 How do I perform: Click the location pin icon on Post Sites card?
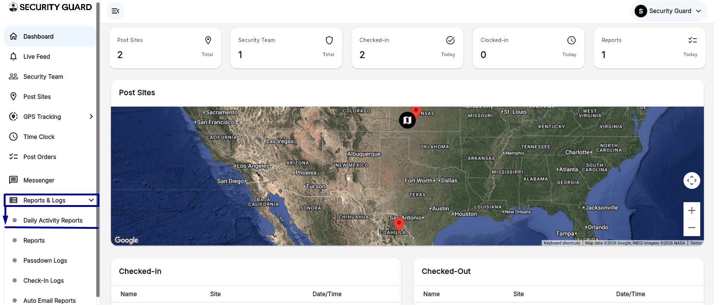[208, 40]
